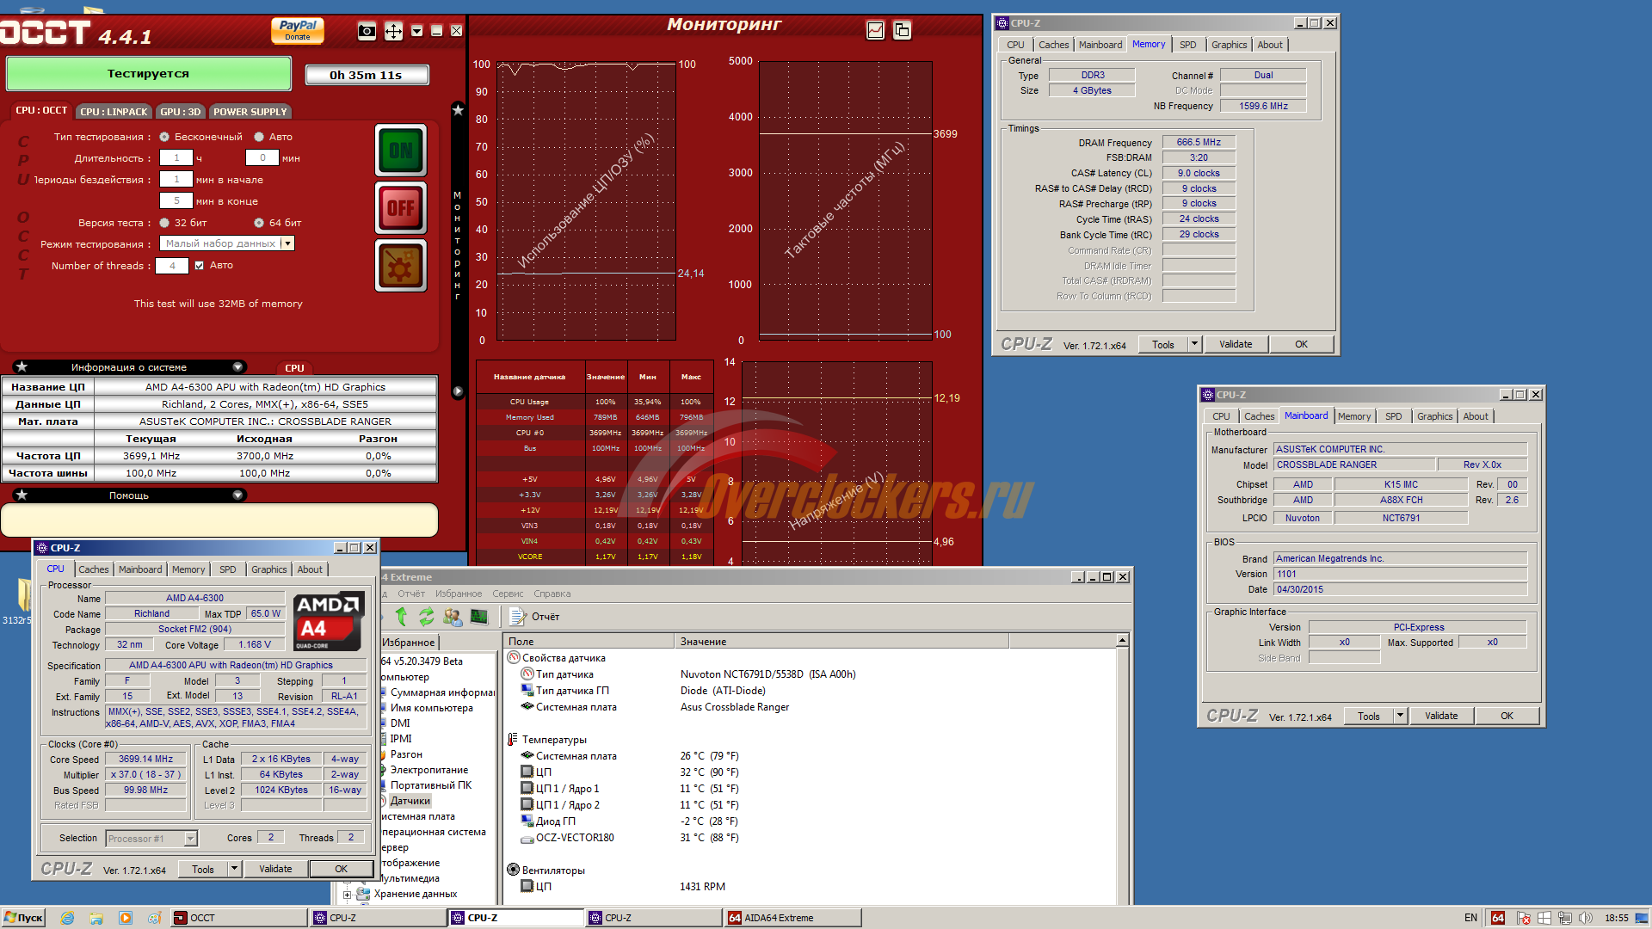Screen dimensions: 1652x929
Task: Select the Авто test type radio
Action: (x=259, y=137)
